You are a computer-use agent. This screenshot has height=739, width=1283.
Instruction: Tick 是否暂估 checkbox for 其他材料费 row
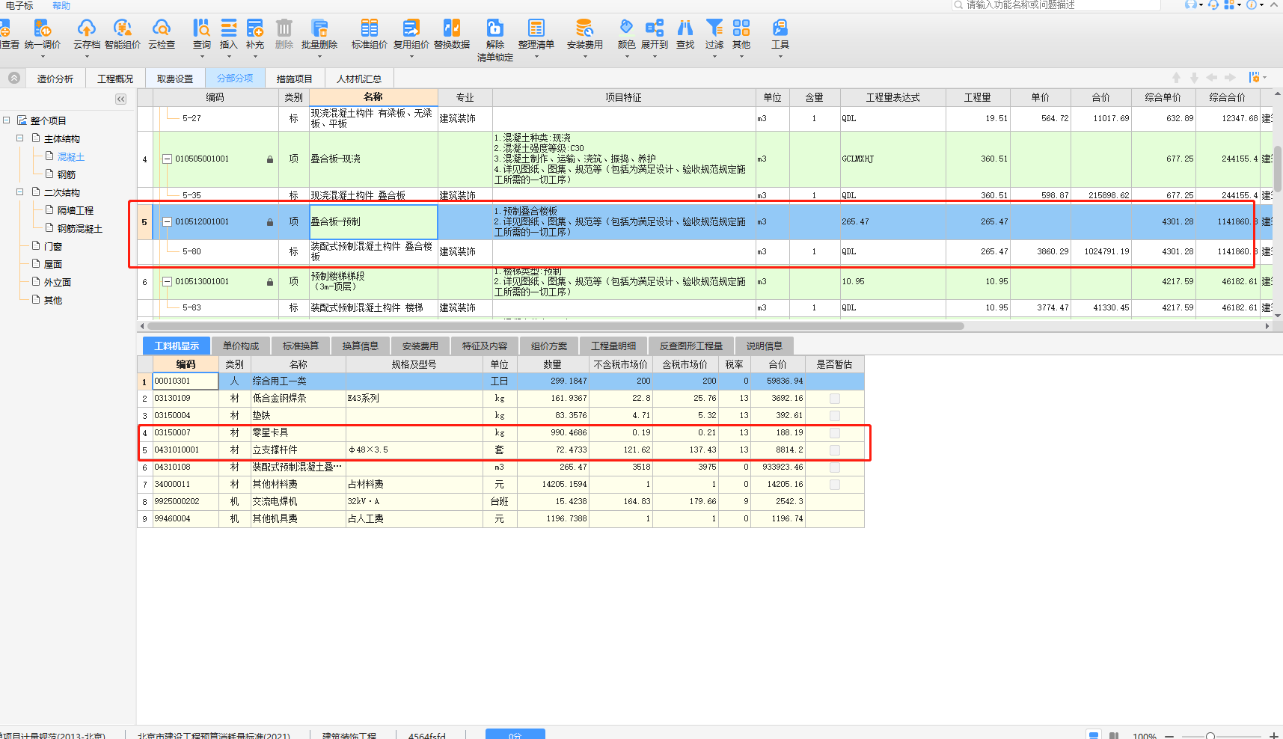(835, 485)
